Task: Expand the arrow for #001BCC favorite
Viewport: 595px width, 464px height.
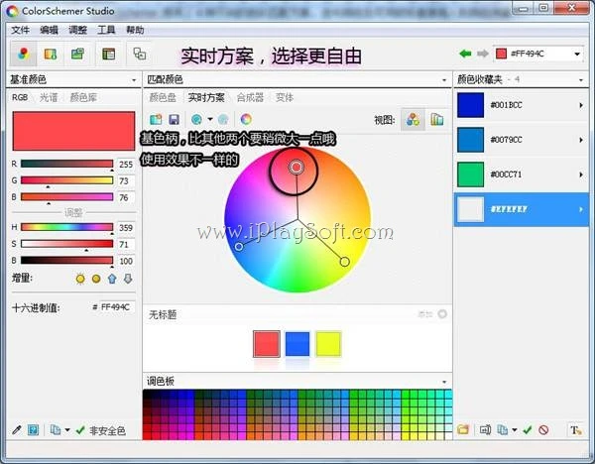Action: (581, 105)
